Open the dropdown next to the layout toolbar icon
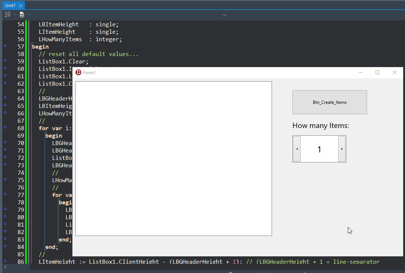 pos(14,14)
